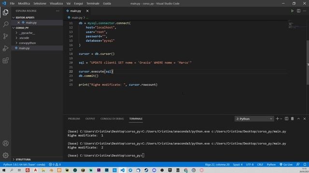Screen dimensions: 309x173
Task: Click 'Riga 22, colonna 20' status item
Action: coord(217,164)
